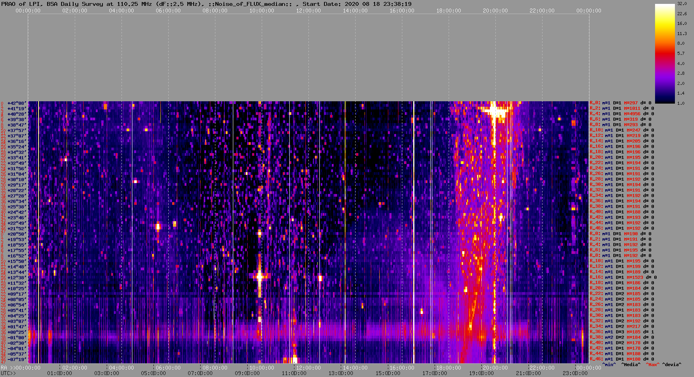Click the row stats line with M=219
Image resolution: width=694 pixels, height=377 pixels.
click(x=622, y=136)
